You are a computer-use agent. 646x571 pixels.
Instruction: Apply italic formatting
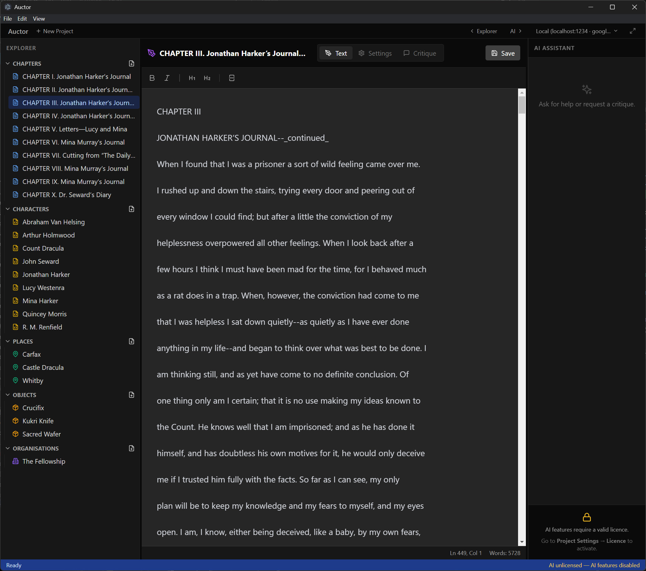[167, 78]
